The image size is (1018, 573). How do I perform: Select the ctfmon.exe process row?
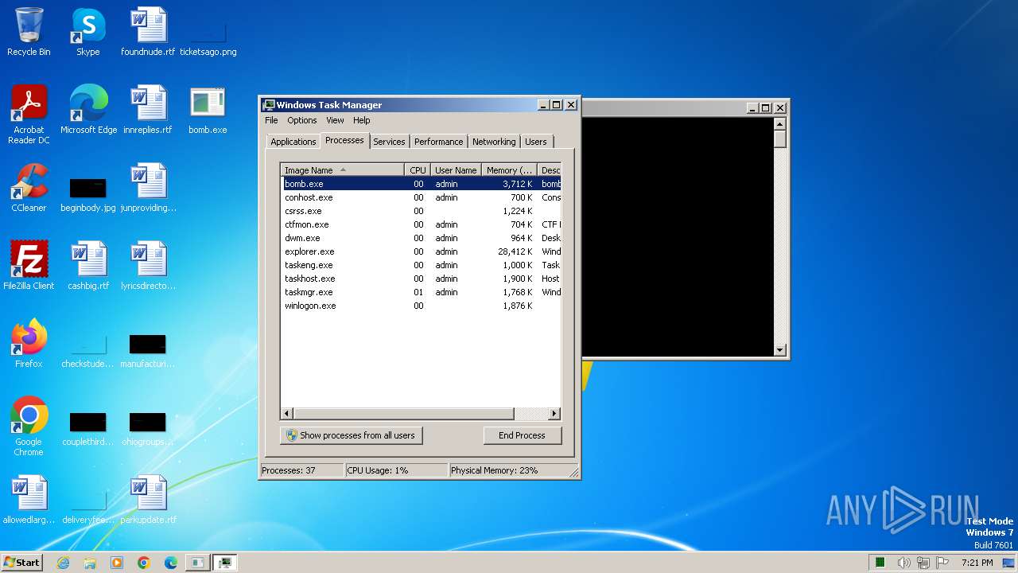[x=422, y=224]
